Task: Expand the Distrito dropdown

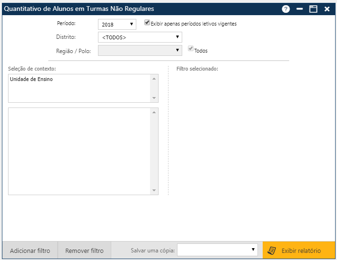Action: 140,37
